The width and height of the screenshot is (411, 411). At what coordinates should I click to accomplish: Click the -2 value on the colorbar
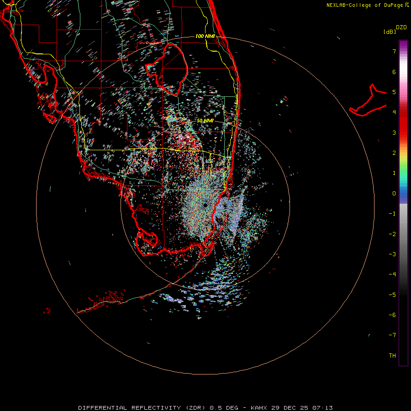pos(392,234)
